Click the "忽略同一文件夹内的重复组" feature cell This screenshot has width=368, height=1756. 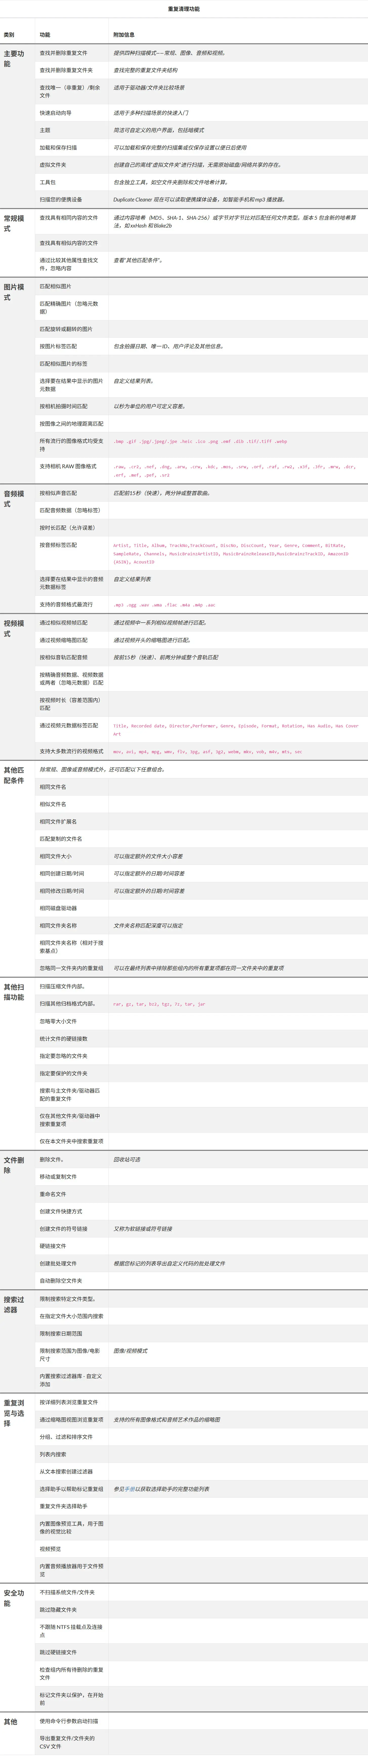[72, 969]
